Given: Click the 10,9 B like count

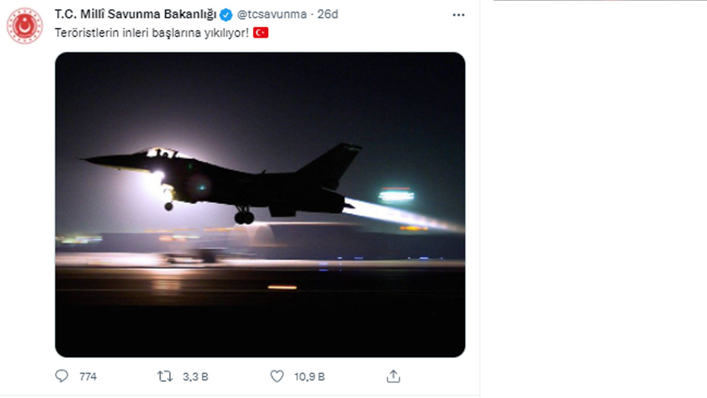Looking at the screenshot, I should 309,377.
